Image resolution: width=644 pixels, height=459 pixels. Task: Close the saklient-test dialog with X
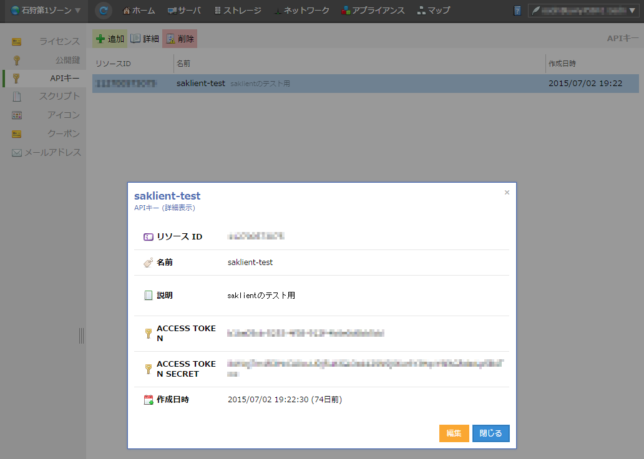point(507,193)
